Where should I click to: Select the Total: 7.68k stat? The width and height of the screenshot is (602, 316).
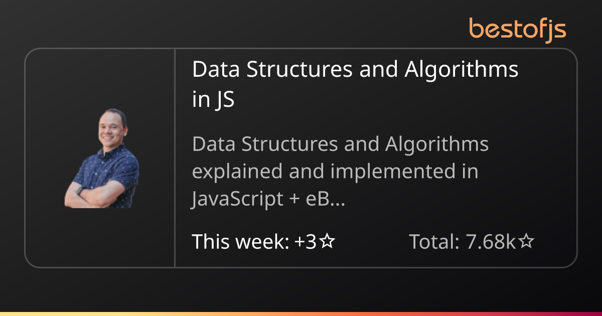point(472,242)
